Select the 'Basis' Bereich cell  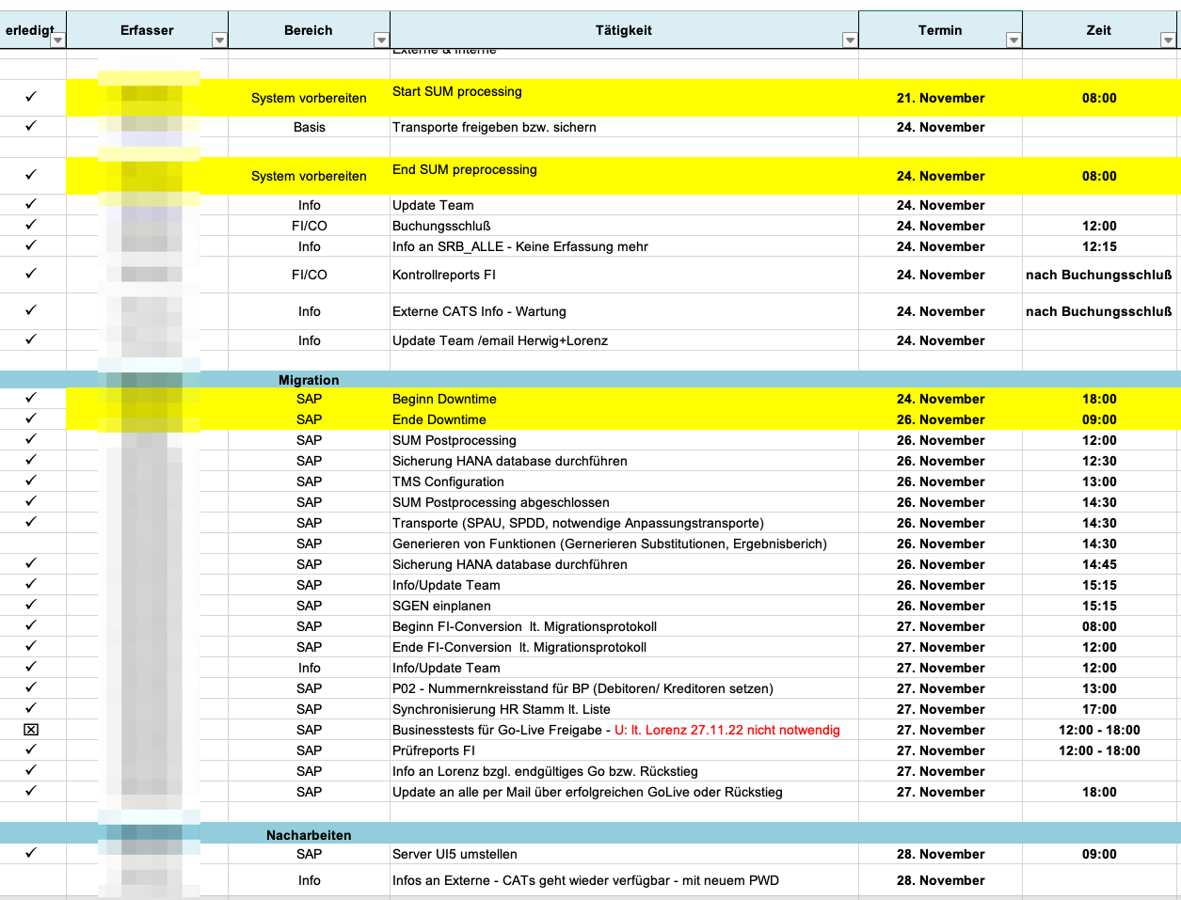(x=309, y=127)
